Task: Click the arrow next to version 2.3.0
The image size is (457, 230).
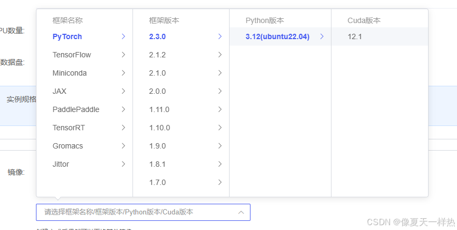Action: click(220, 36)
